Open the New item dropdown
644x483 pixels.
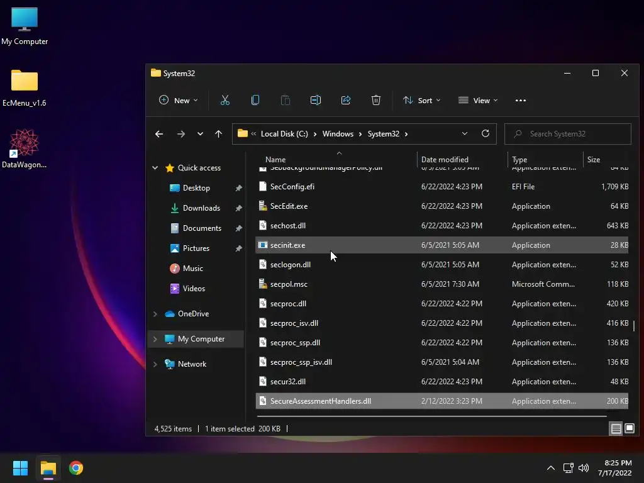[x=178, y=100]
